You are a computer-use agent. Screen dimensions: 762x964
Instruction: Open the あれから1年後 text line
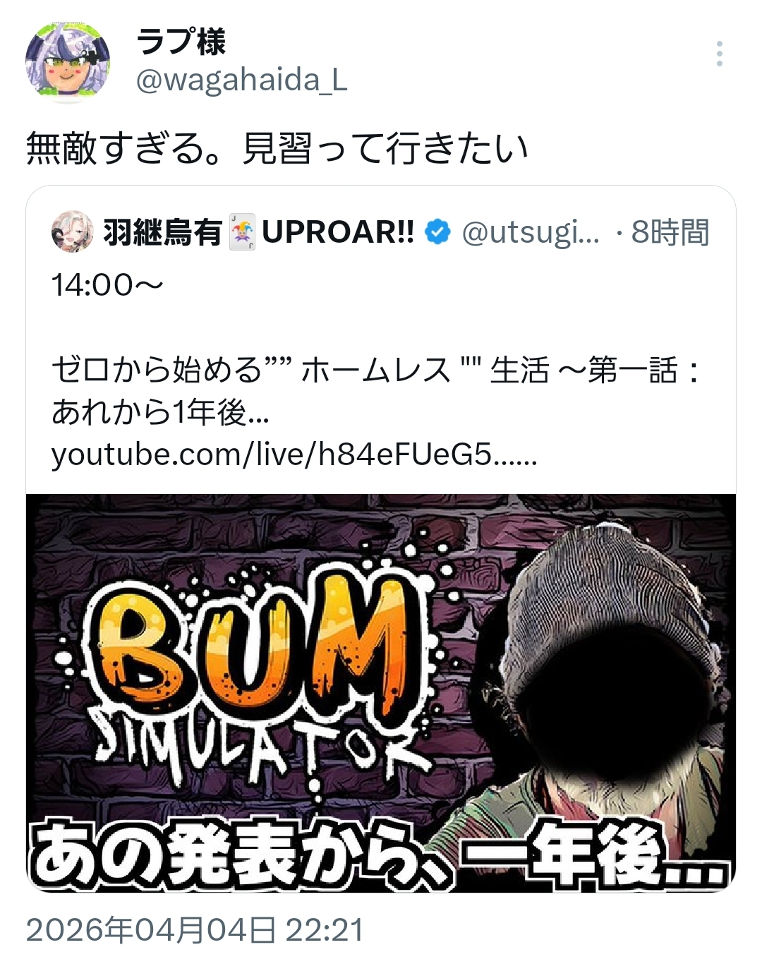coord(160,412)
